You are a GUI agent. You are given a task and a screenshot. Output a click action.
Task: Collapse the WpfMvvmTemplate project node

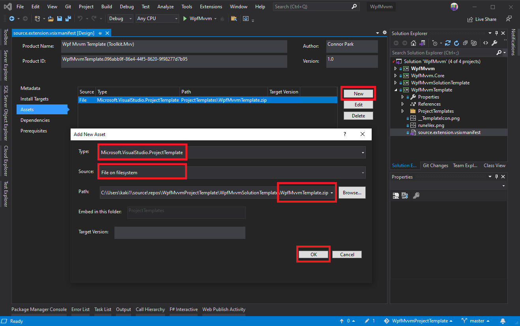(396, 90)
